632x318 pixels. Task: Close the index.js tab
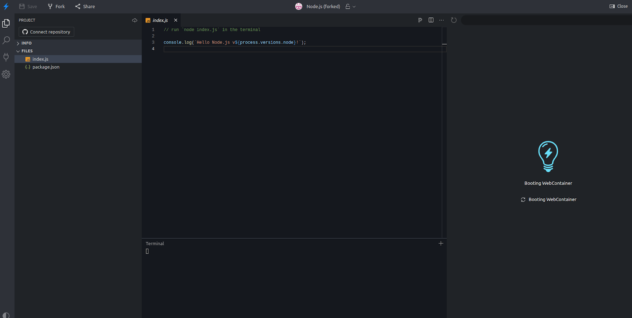pos(176,20)
